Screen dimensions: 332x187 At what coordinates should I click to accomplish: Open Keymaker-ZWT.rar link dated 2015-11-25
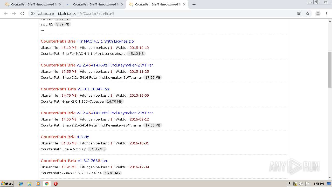click(97, 65)
